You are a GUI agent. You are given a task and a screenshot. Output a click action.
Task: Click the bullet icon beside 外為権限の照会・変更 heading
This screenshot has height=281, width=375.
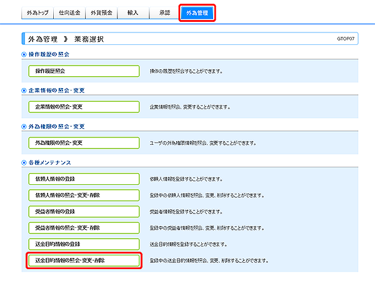(x=24, y=127)
